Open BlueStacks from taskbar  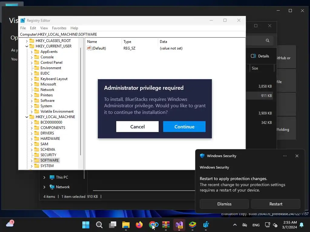[x=192, y=225]
